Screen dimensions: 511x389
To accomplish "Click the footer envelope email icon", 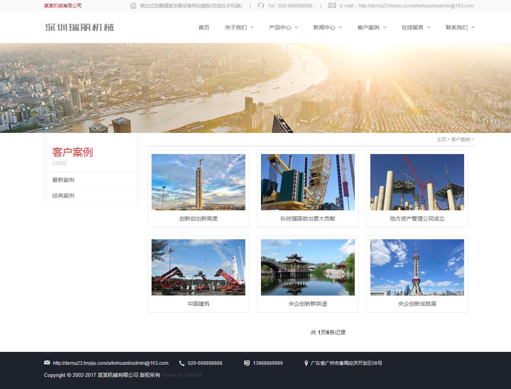I will click(47, 363).
